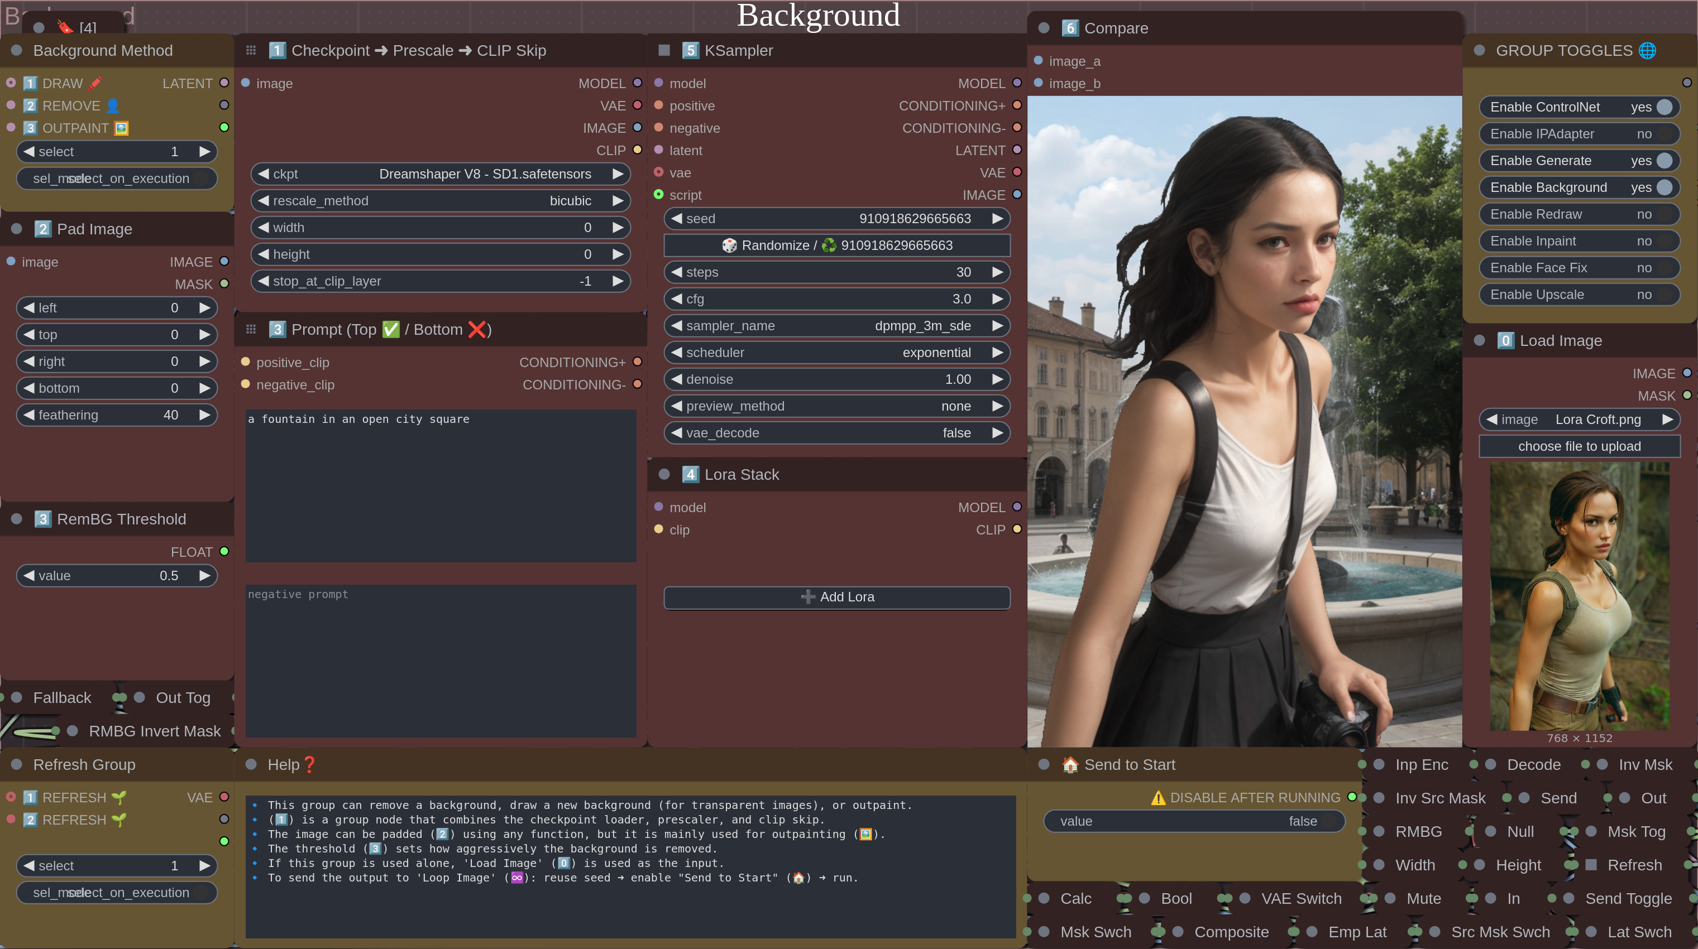Click the collapse dot on Lora Stack node

(664, 474)
